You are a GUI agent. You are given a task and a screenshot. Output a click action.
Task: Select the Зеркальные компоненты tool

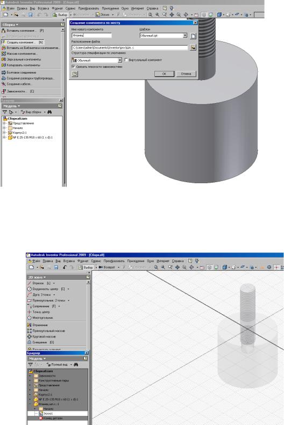coord(22,59)
